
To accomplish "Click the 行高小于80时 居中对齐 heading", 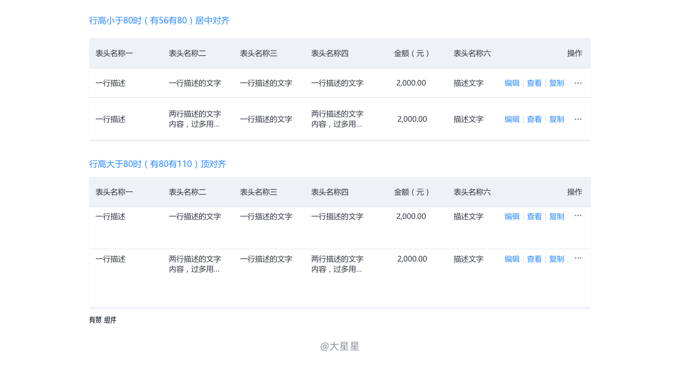I will [159, 21].
